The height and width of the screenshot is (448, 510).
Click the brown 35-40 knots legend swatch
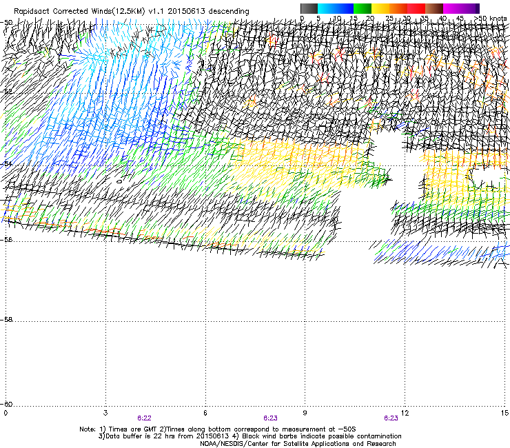tap(434, 8)
